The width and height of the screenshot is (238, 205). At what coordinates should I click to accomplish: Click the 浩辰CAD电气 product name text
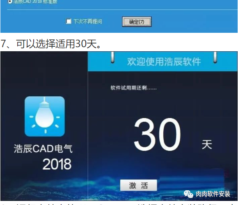(43, 148)
